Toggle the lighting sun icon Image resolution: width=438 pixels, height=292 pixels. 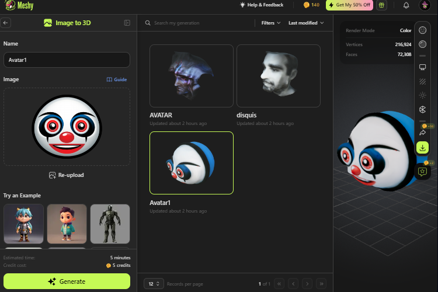(422, 95)
